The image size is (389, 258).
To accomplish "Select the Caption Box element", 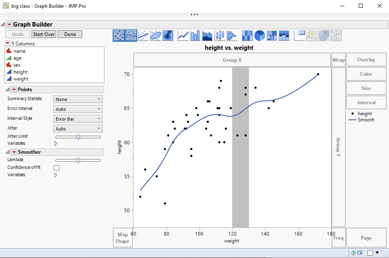I will pos(299,36).
